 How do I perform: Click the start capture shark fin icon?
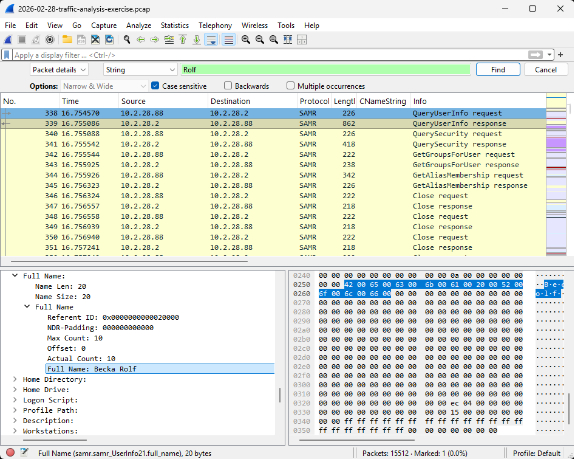(8, 40)
